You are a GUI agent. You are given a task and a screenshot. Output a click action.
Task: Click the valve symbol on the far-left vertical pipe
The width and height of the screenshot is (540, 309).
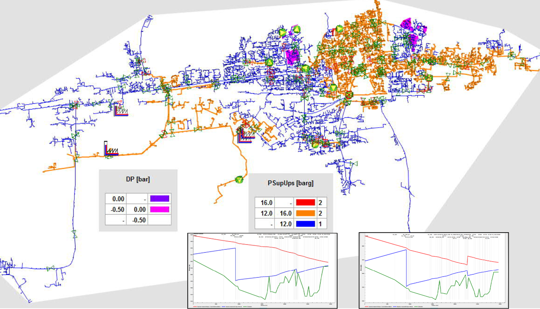pyautogui.click(x=74, y=233)
